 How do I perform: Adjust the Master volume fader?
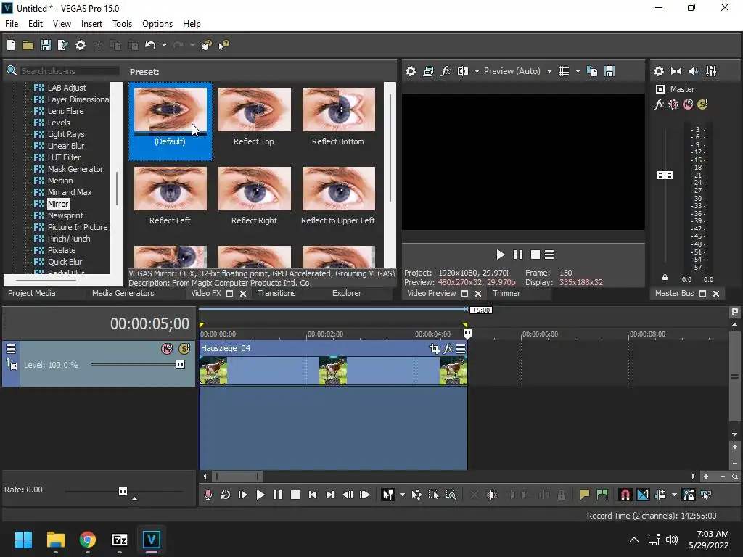click(665, 176)
